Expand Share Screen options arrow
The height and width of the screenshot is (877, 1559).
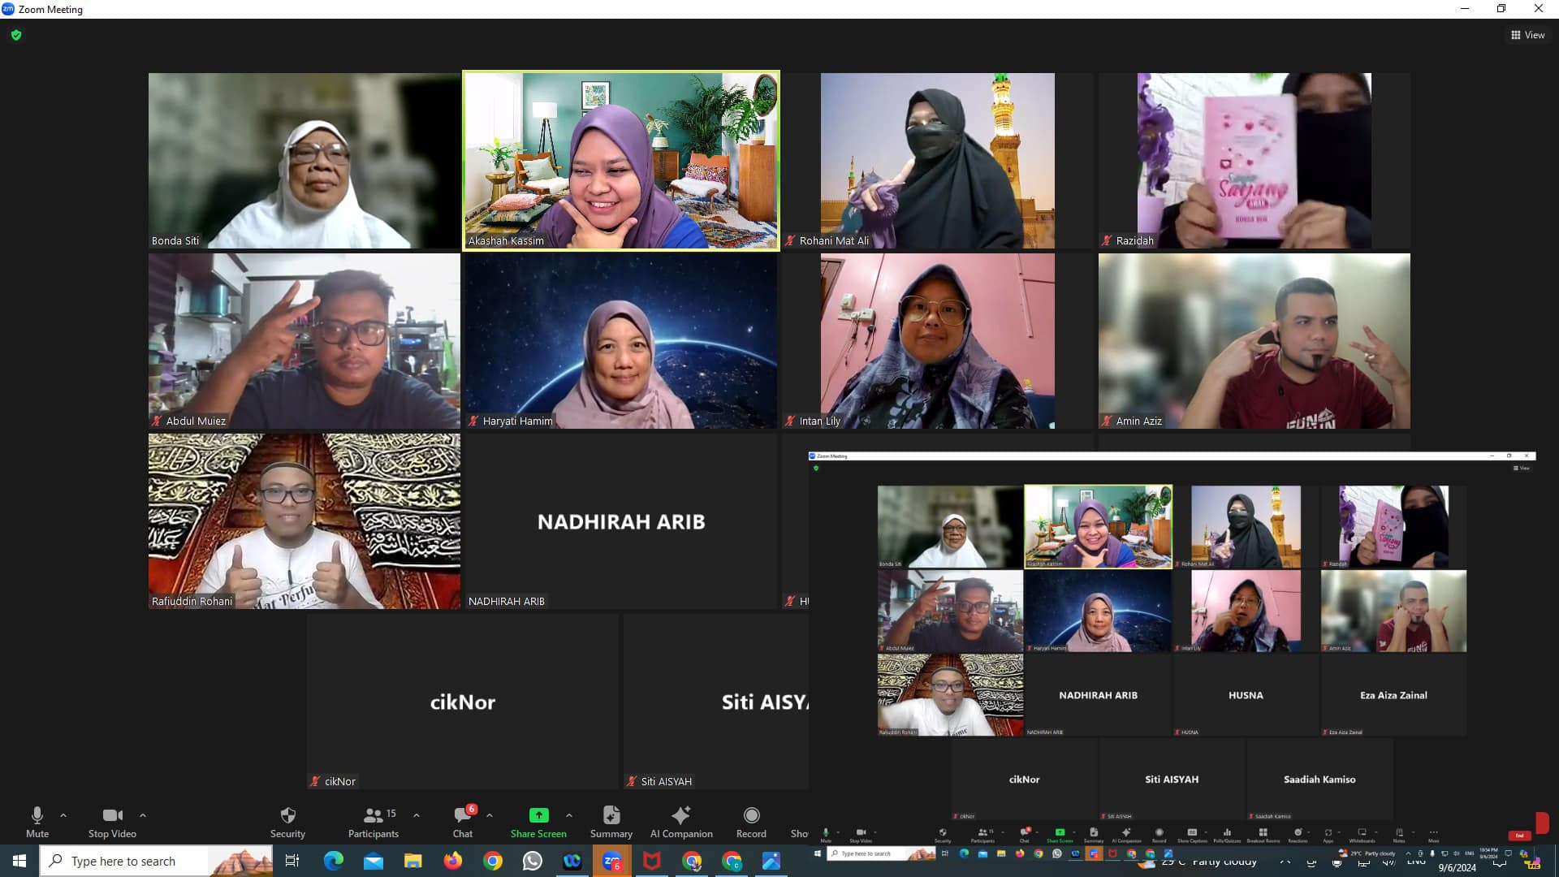pos(569,815)
